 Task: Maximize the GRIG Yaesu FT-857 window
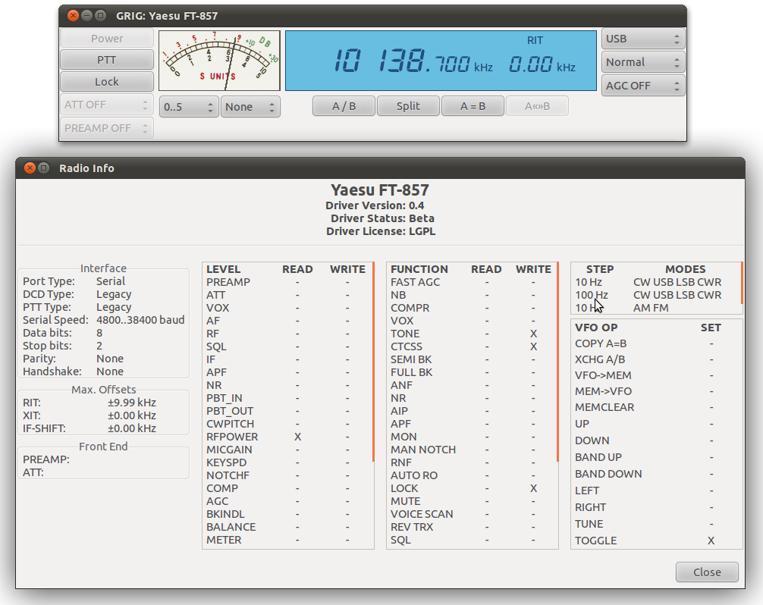pyautogui.click(x=100, y=16)
